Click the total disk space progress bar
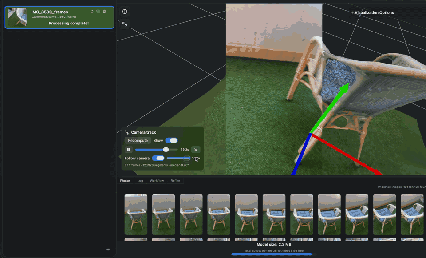This screenshot has width=426, height=258. (274, 254)
